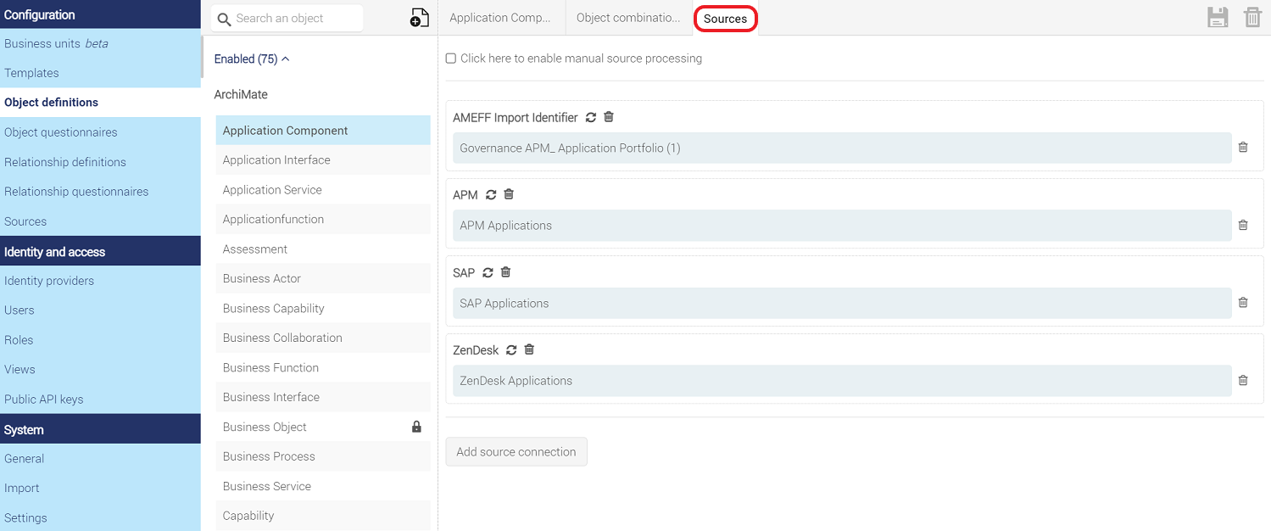1271x531 pixels.
Task: Open Templates in Configuration menu
Action: pyautogui.click(x=100, y=73)
